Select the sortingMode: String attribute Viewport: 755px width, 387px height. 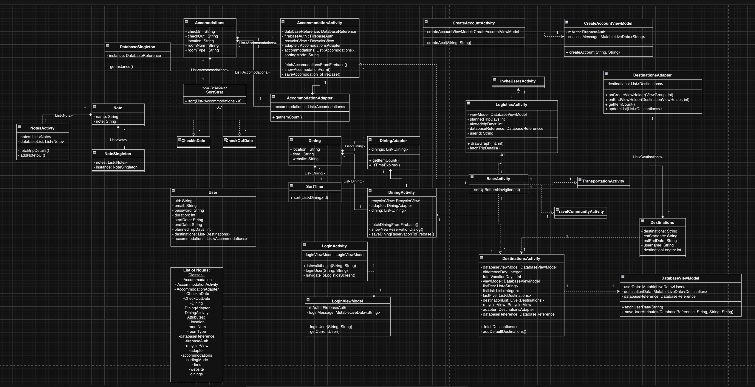click(x=301, y=55)
